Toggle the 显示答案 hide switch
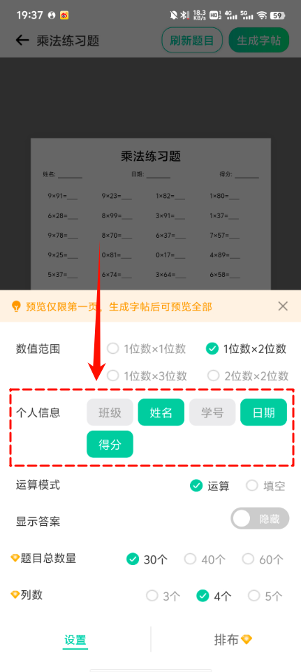Image resolution: width=301 pixels, height=672 pixels. click(x=260, y=519)
